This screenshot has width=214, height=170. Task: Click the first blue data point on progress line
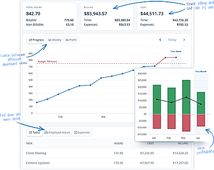37,103
